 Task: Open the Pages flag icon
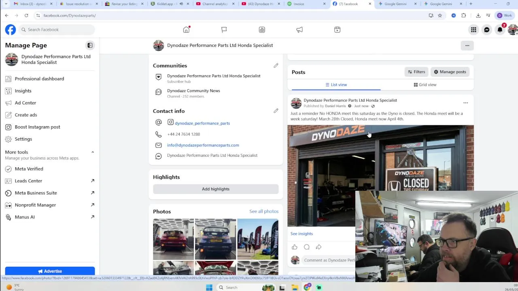click(x=224, y=30)
